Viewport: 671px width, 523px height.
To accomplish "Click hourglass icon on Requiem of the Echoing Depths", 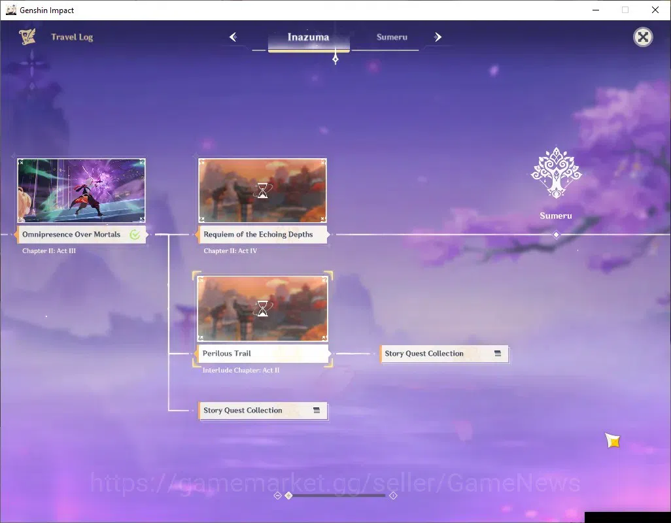I will [263, 191].
